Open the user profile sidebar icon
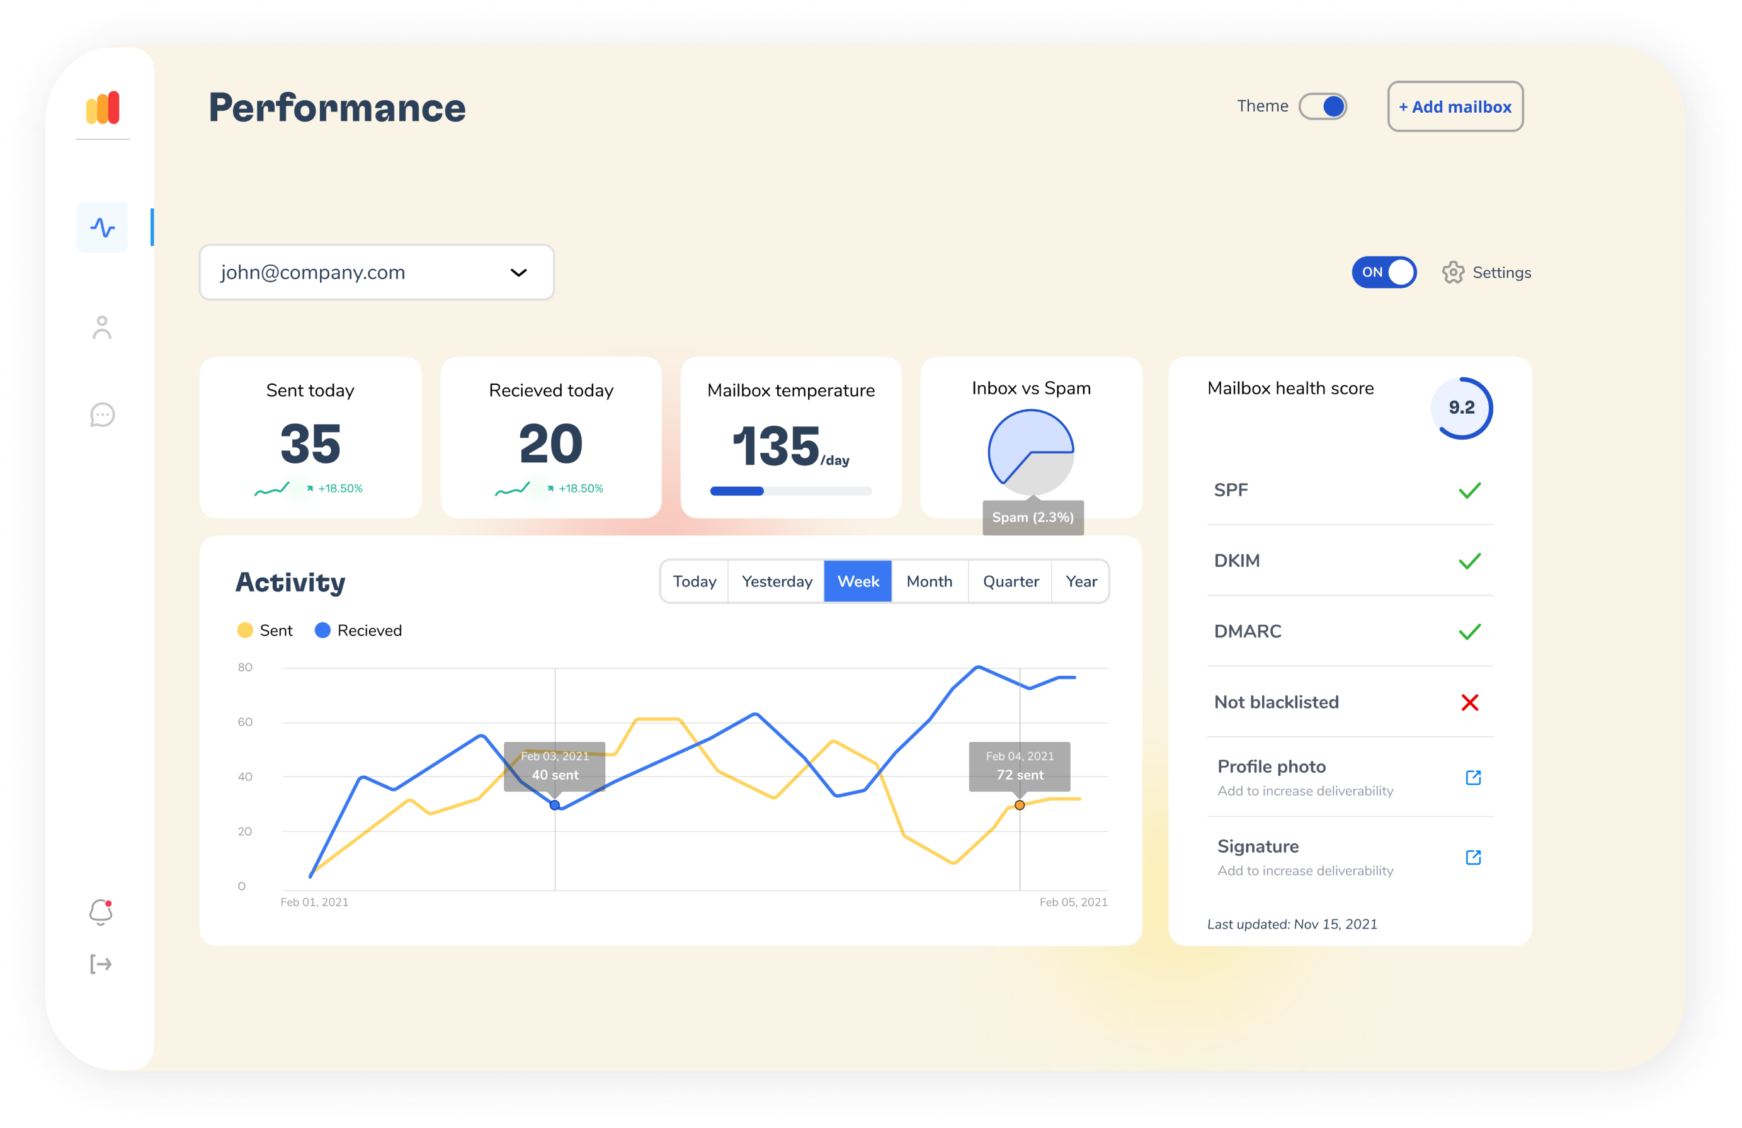Viewport: 1742px width, 1128px height. point(103,328)
